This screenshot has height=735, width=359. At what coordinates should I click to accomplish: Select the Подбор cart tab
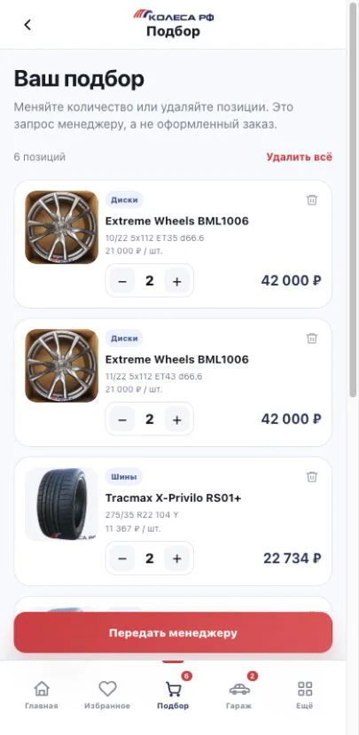173,695
